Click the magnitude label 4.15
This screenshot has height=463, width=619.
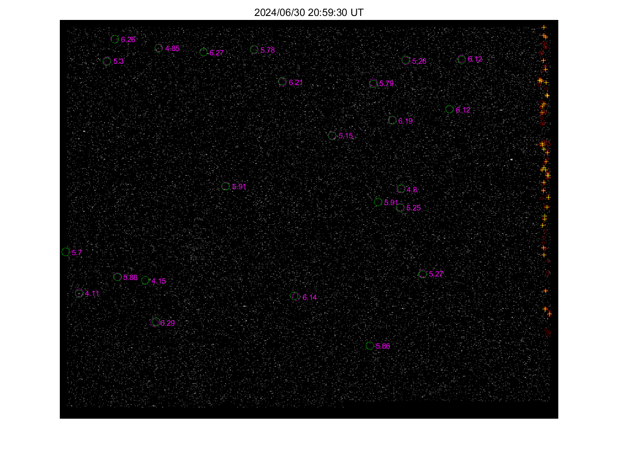click(x=159, y=281)
